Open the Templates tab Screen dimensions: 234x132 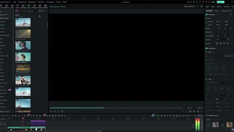(45, 6)
